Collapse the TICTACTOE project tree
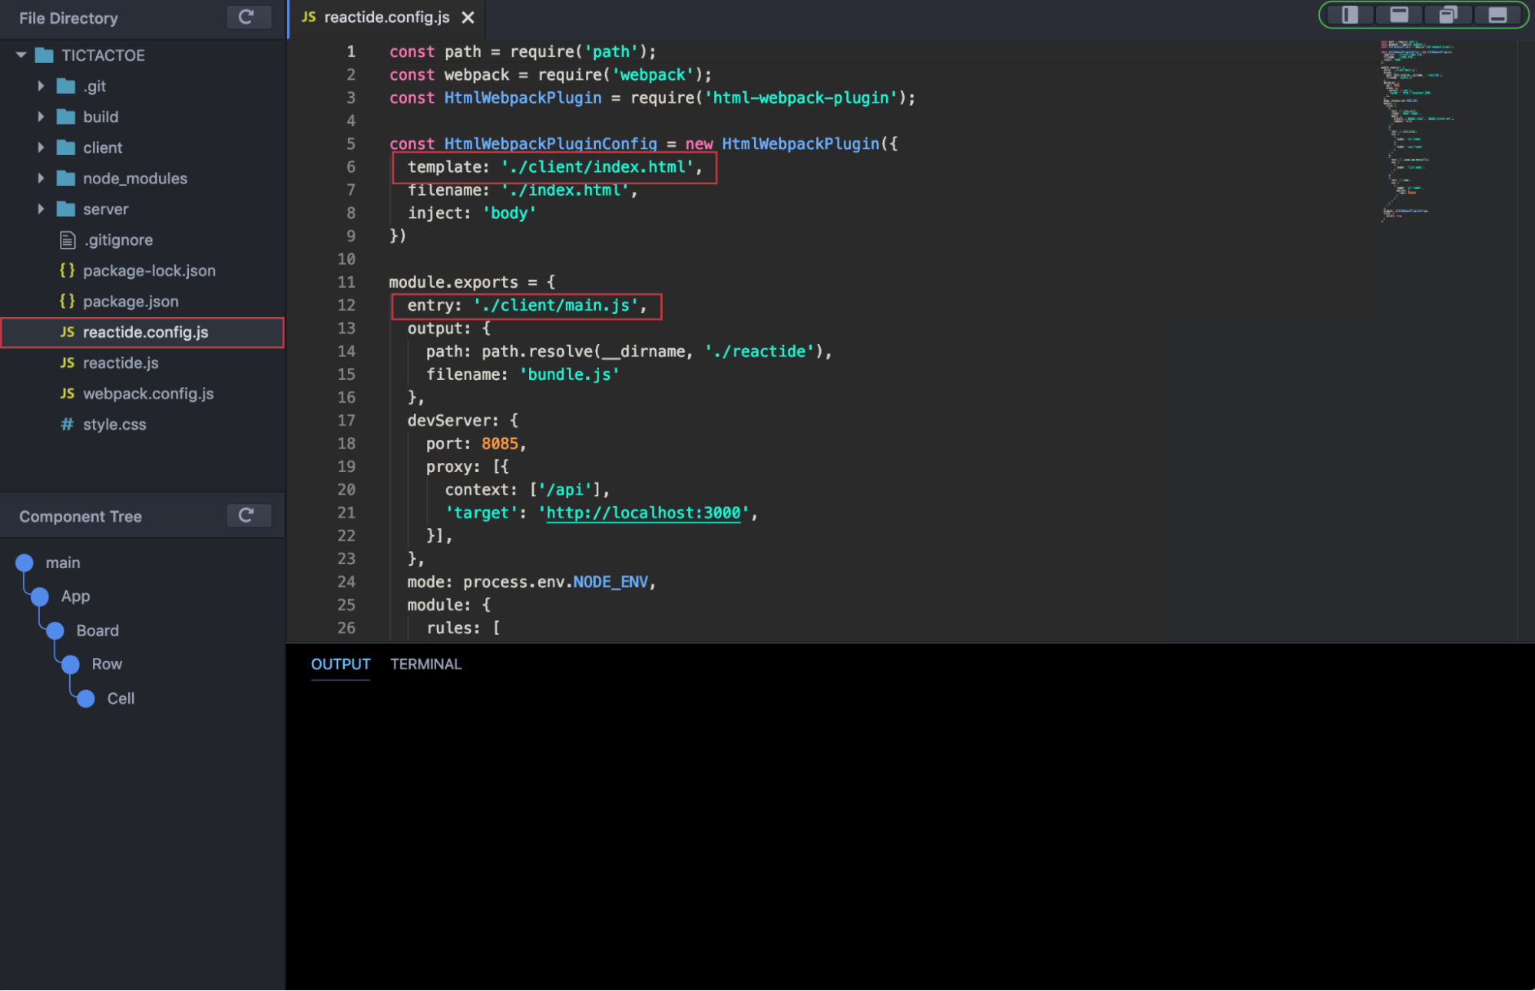1535x991 pixels. [x=19, y=55]
